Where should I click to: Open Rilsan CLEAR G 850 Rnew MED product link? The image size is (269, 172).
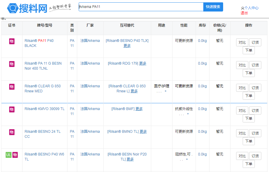[x=42, y=89]
